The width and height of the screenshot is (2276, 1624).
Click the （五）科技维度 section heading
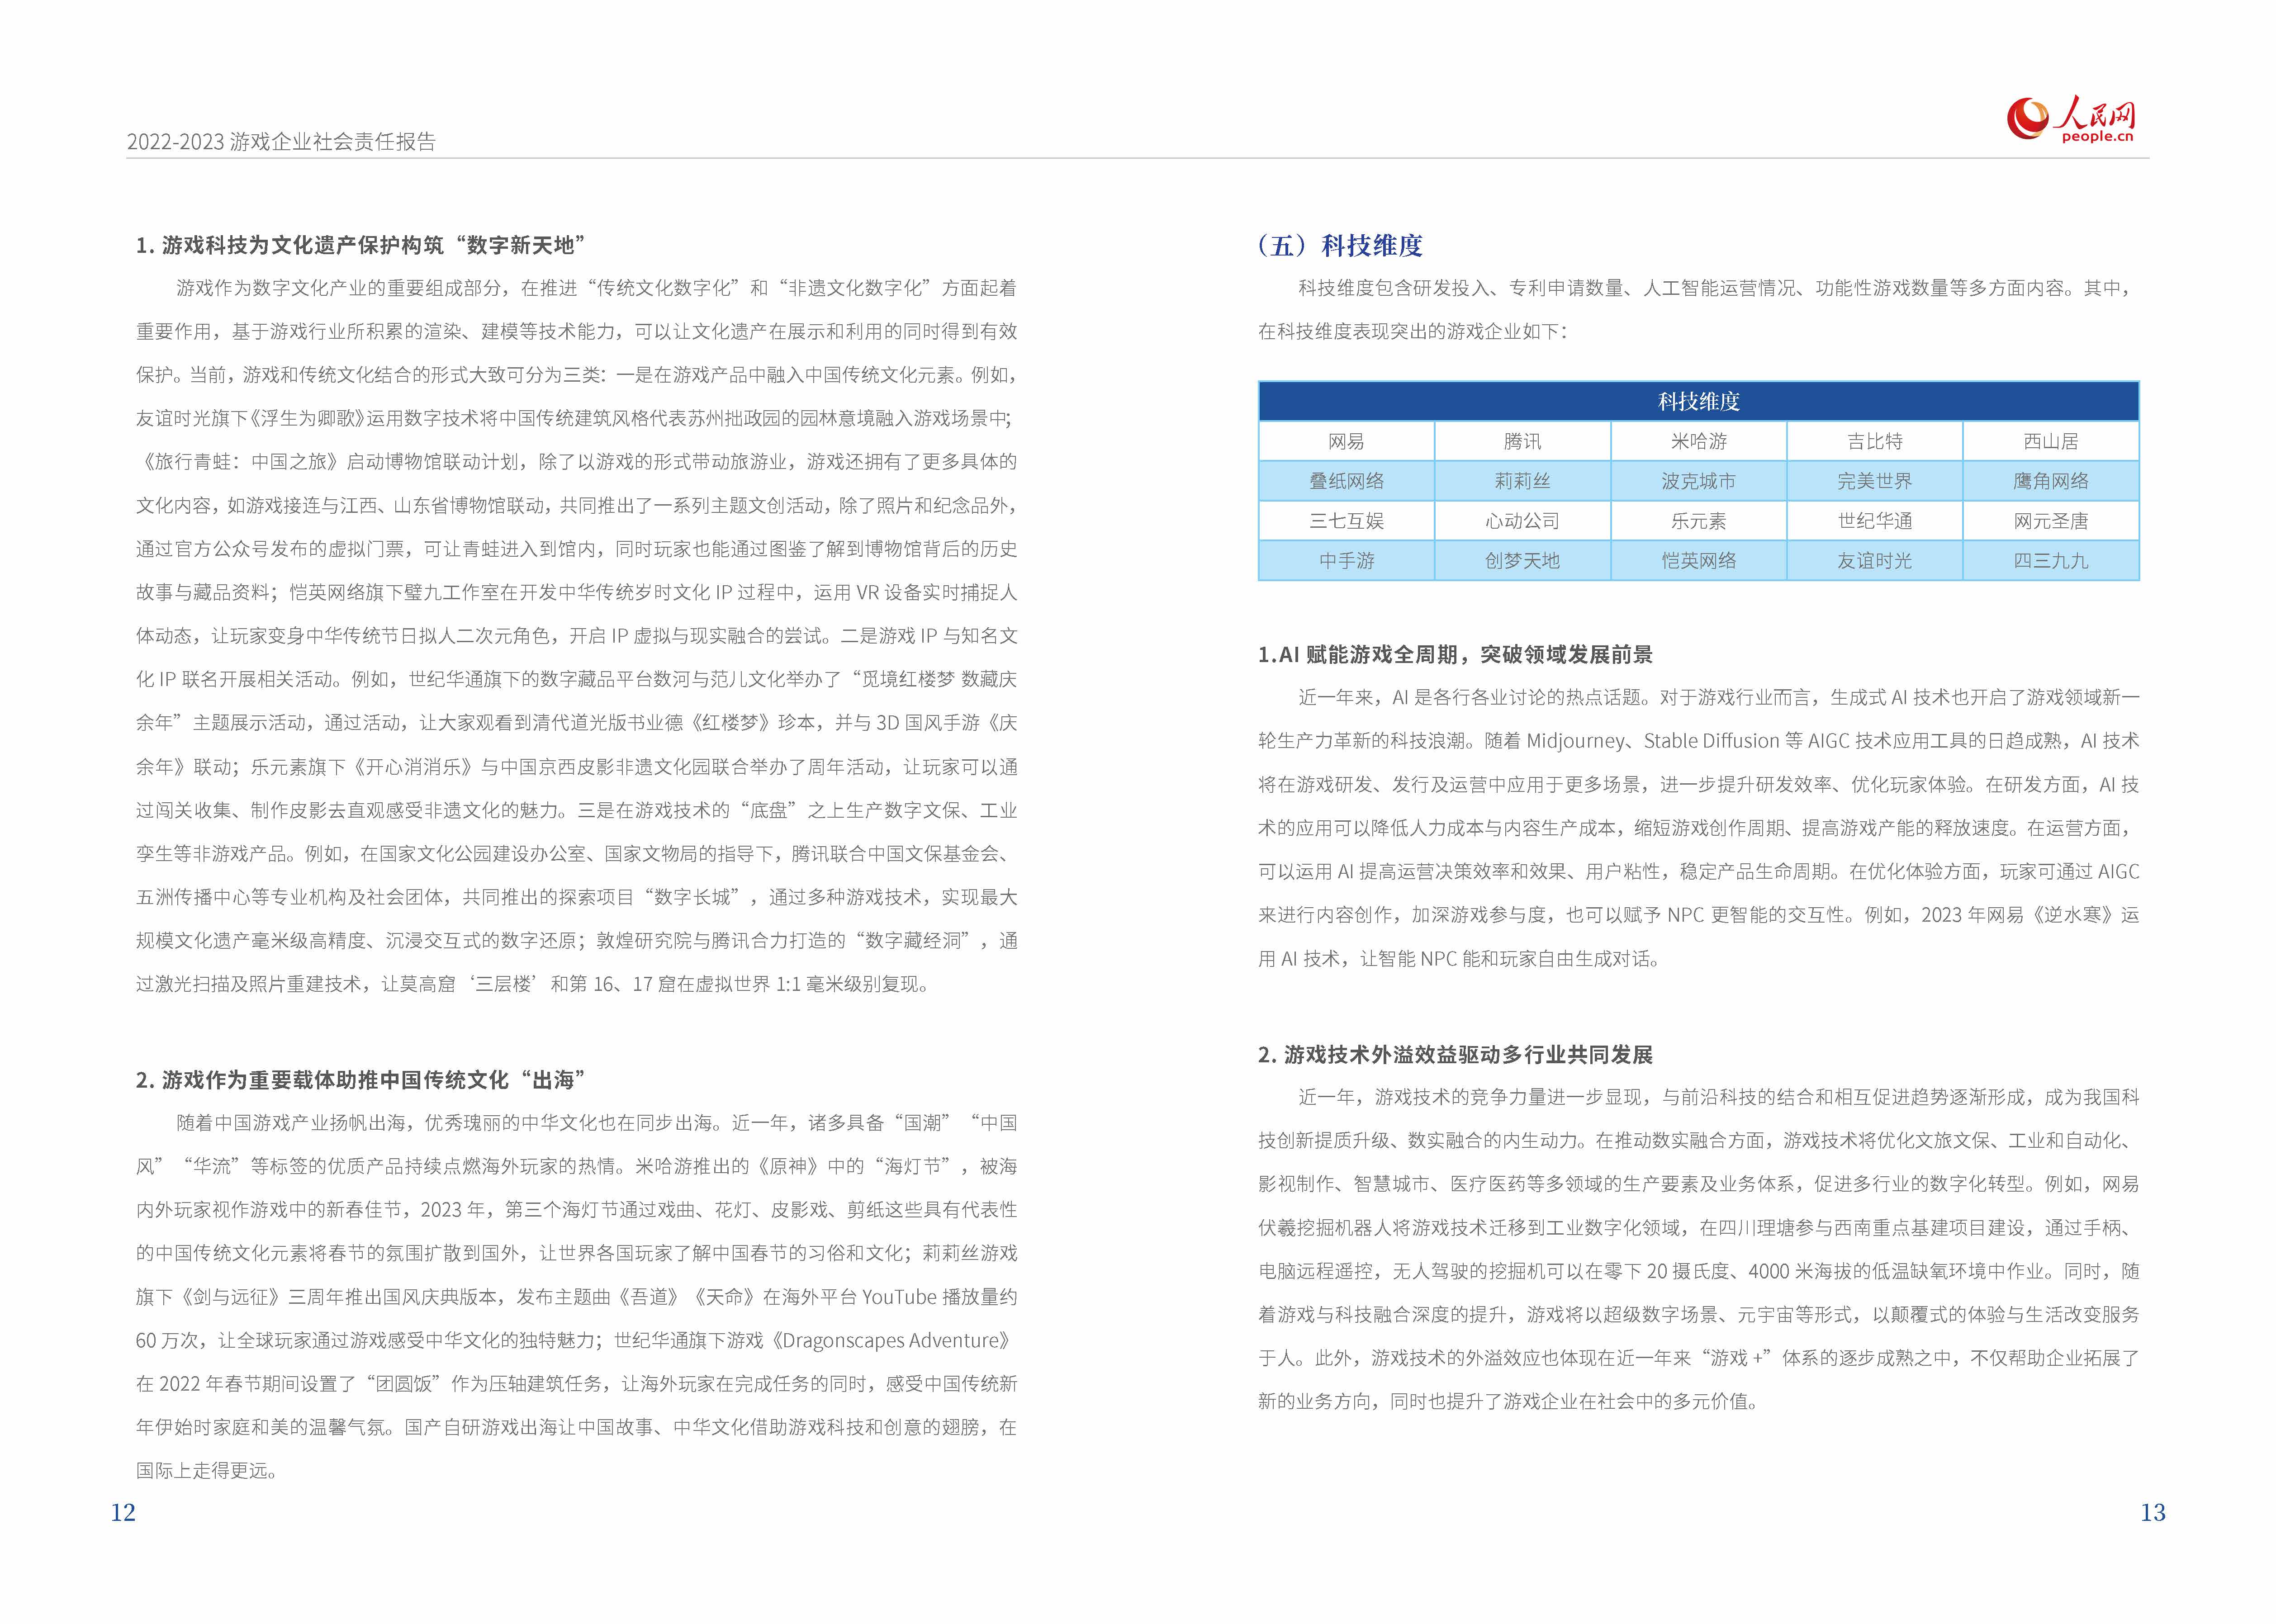pos(1340,245)
